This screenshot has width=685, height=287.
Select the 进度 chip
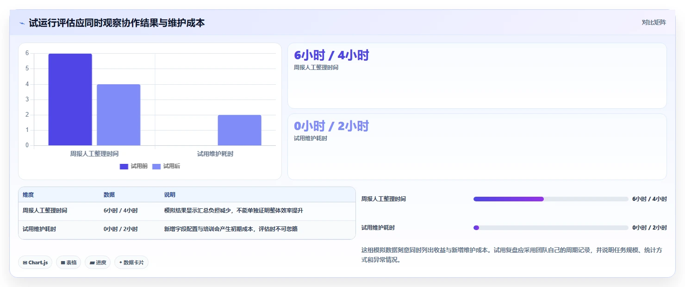(x=98, y=262)
